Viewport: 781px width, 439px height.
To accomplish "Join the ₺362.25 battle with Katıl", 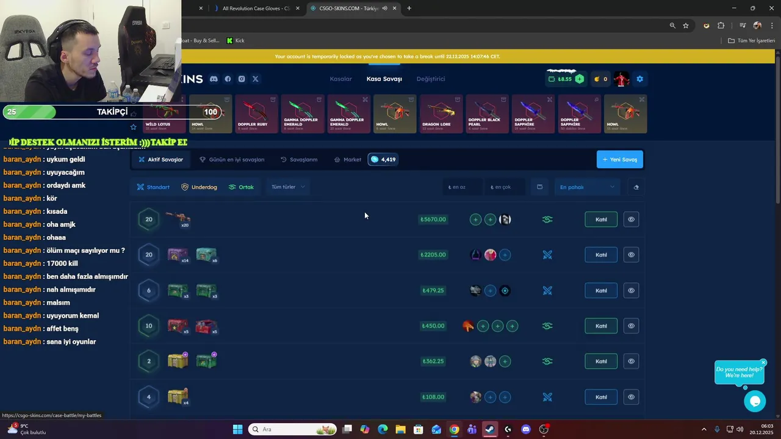I will tap(601, 361).
